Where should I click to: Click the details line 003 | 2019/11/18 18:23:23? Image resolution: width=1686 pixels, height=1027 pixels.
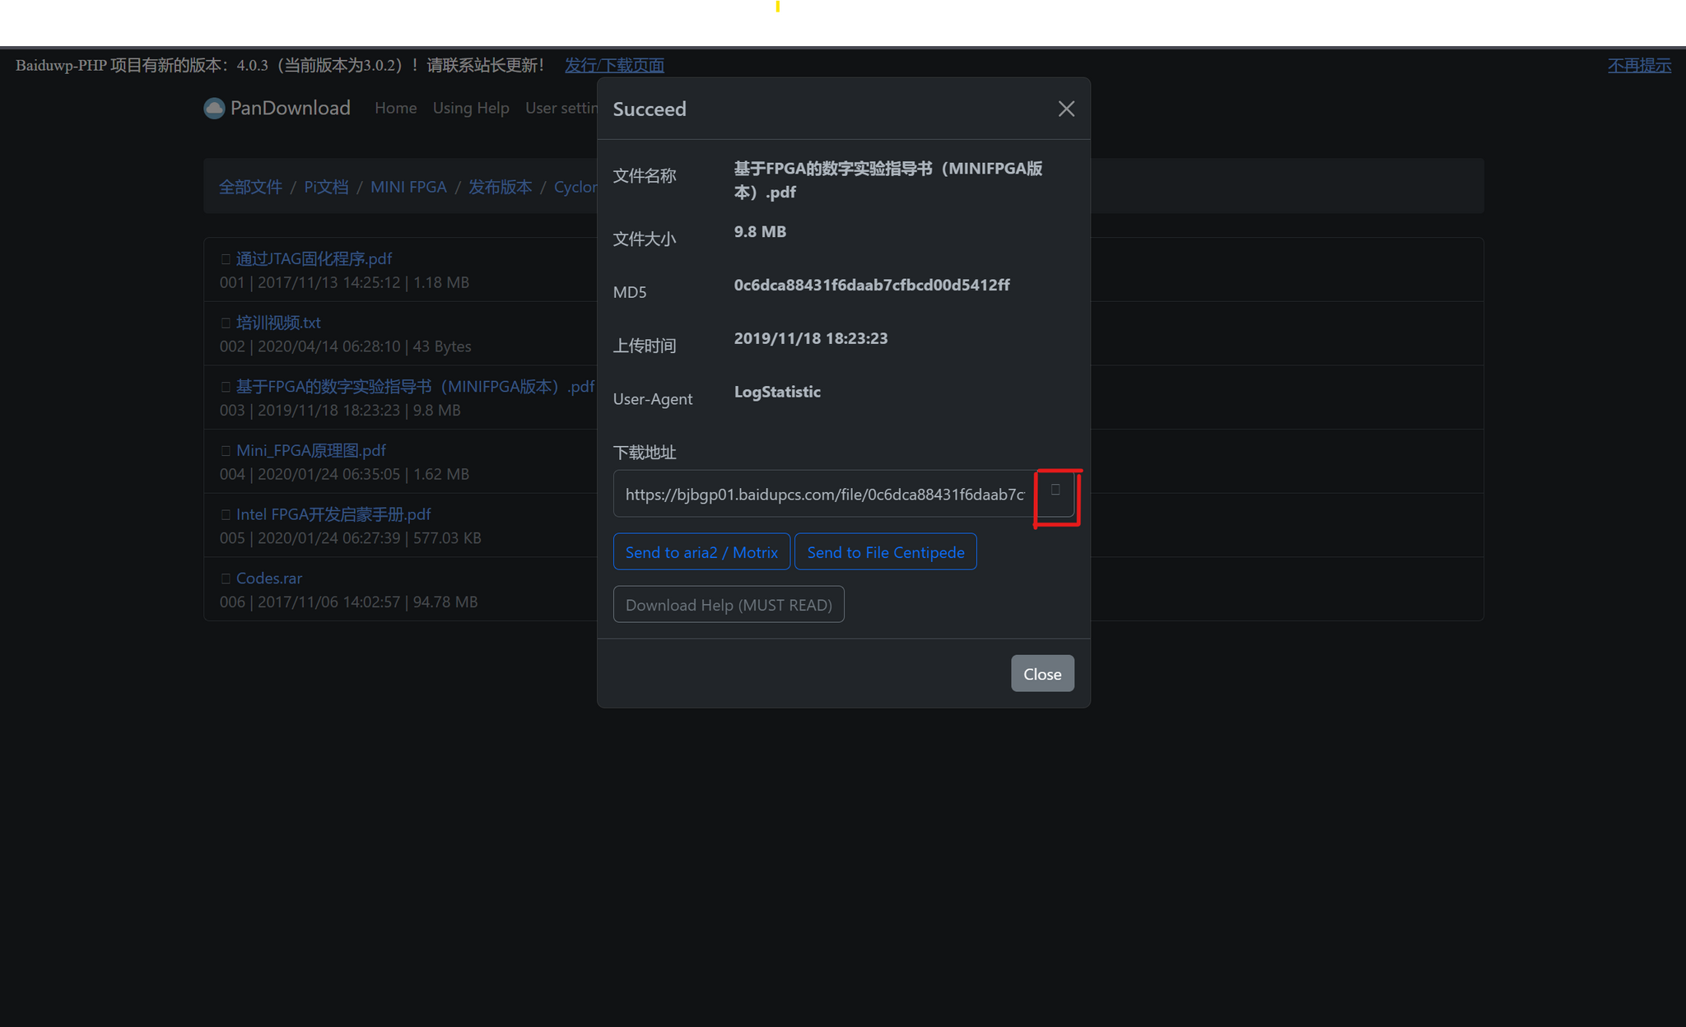[340, 410]
